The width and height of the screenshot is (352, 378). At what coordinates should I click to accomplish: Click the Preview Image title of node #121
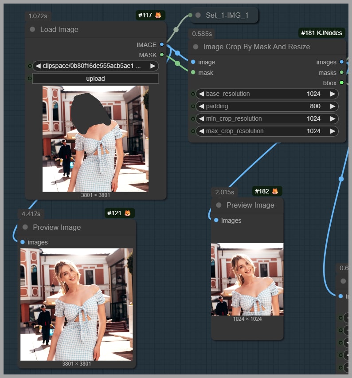(x=57, y=227)
